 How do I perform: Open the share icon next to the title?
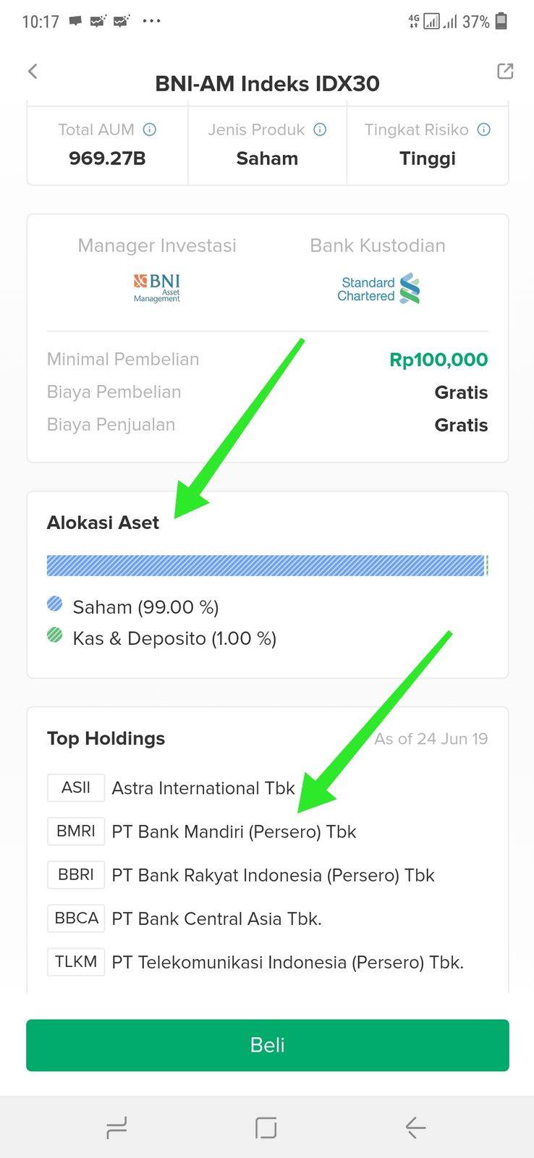click(x=505, y=71)
